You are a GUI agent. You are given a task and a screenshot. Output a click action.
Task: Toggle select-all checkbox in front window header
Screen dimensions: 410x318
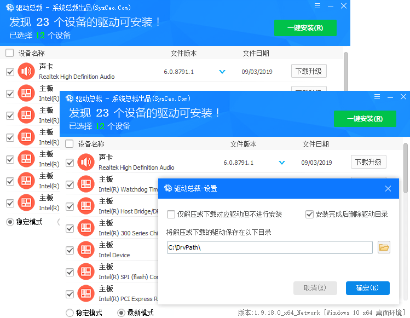pyautogui.click(x=70, y=144)
